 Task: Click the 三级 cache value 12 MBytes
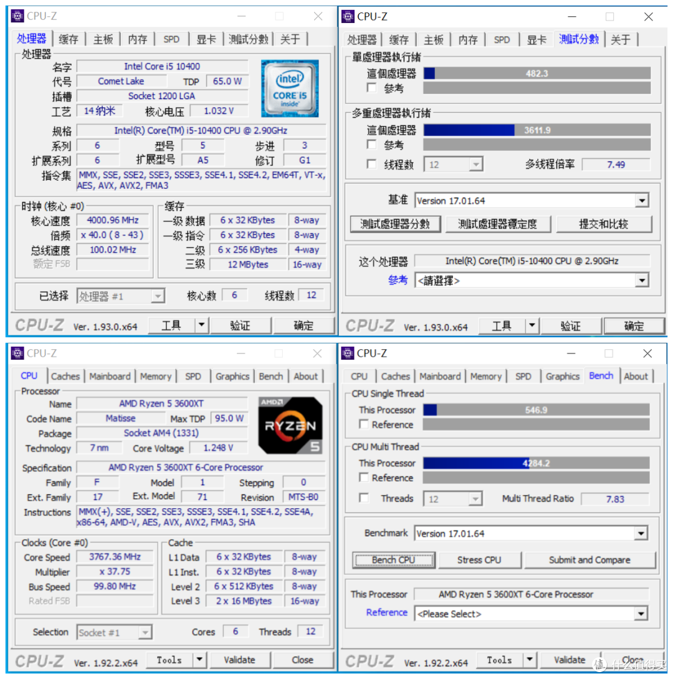(x=248, y=264)
